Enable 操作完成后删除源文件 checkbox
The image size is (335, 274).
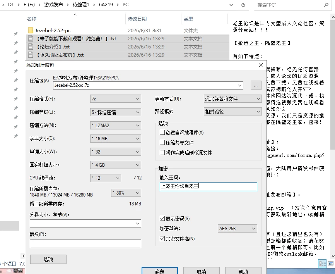[162, 153]
